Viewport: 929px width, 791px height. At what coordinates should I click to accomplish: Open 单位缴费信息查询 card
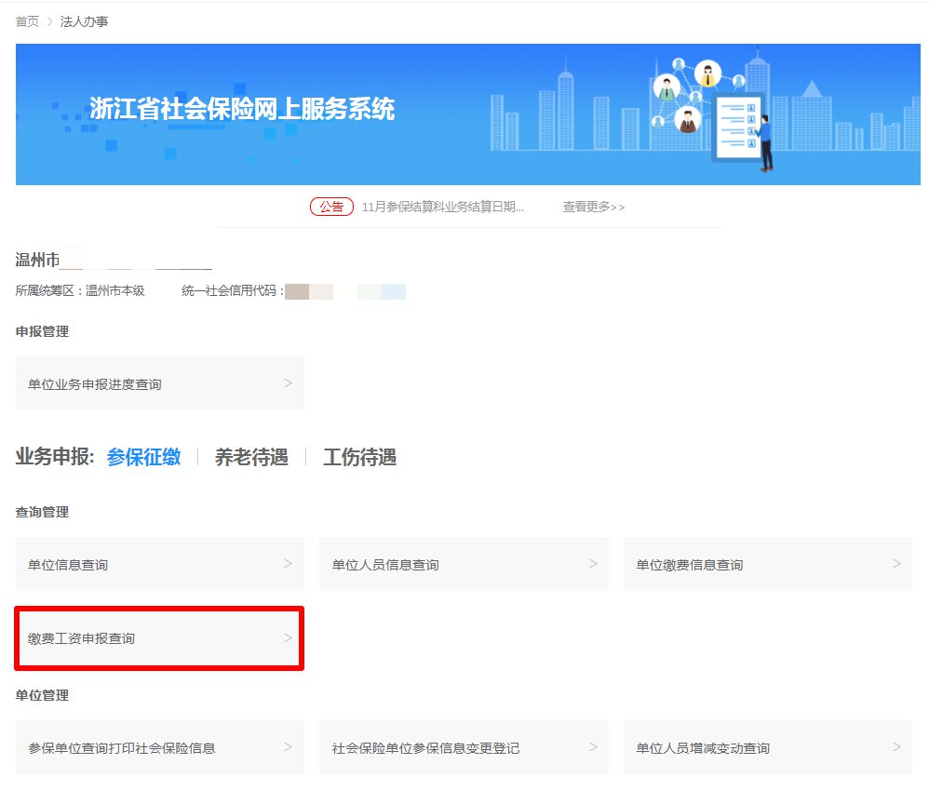(690, 564)
